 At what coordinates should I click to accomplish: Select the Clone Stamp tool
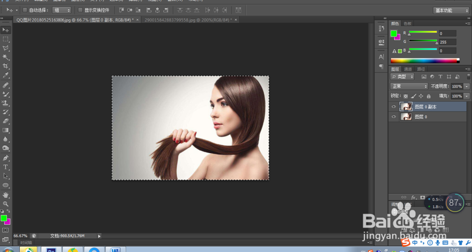(5, 103)
